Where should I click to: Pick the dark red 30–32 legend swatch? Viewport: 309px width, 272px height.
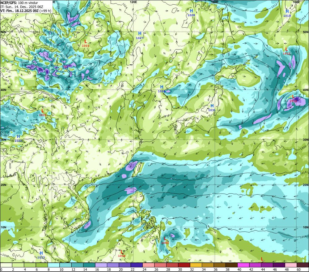[x=184, y=265]
